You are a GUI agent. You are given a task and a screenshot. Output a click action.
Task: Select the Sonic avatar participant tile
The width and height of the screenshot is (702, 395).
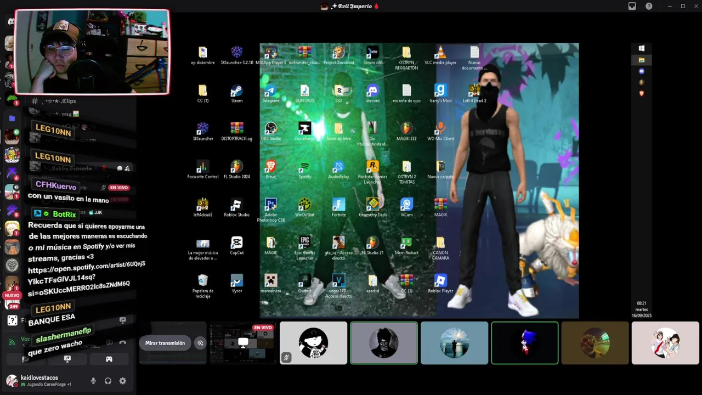tap(525, 343)
